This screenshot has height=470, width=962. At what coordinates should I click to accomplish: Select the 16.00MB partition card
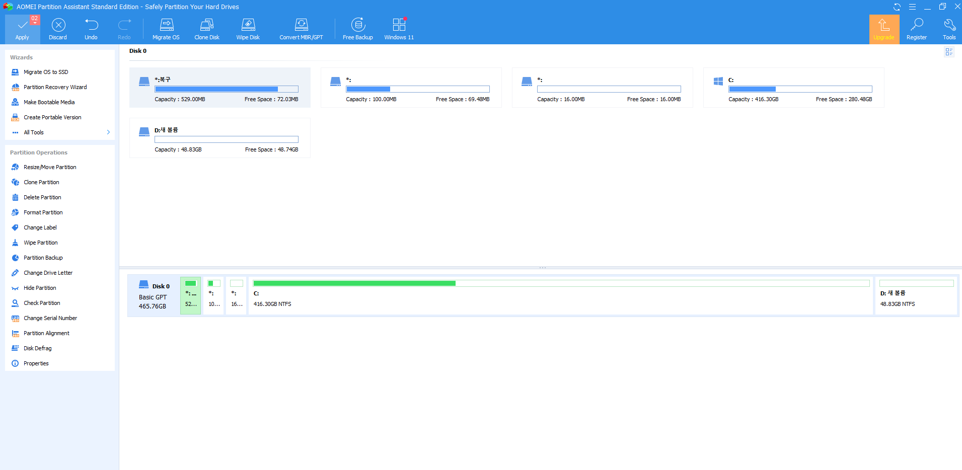click(603, 88)
